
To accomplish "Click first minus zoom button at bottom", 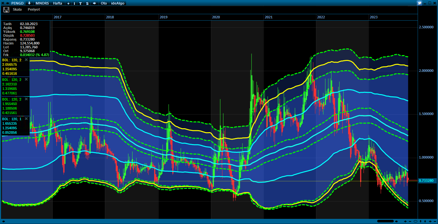I will [410, 221].
